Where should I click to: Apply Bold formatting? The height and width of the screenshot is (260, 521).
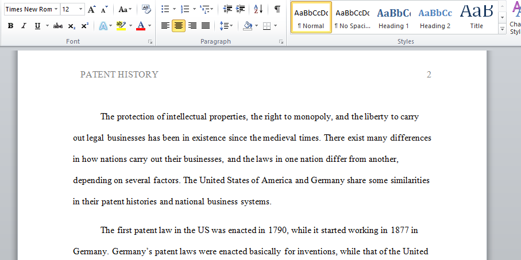pos(11,26)
